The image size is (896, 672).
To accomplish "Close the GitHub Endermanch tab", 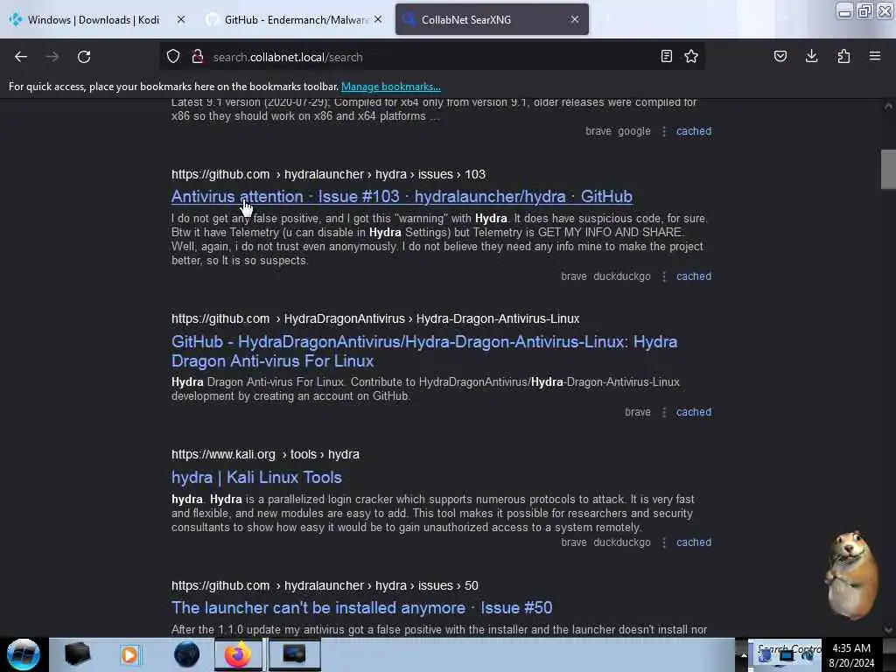I will tap(378, 19).
